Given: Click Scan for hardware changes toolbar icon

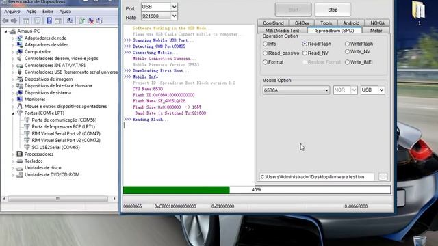Looking at the screenshot, I should 70,20.
